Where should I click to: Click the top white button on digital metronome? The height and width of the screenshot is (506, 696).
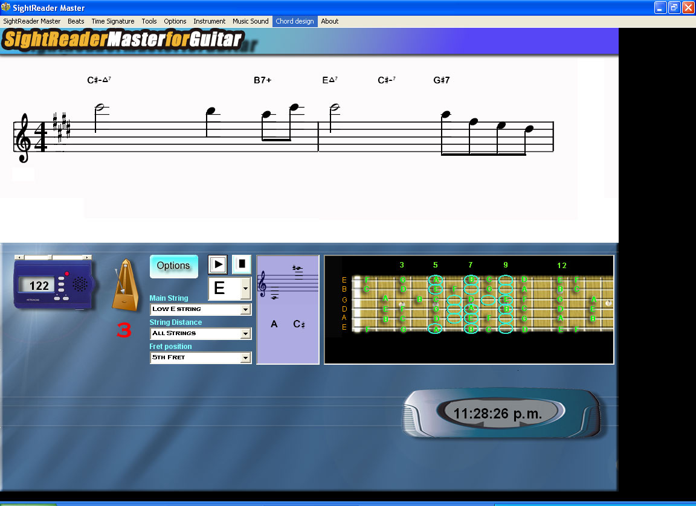(x=61, y=278)
